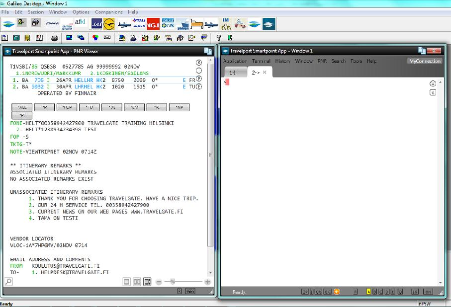Click the *ALL button in PNR Viewer
The width and height of the screenshot is (451, 307).
(x=22, y=107)
